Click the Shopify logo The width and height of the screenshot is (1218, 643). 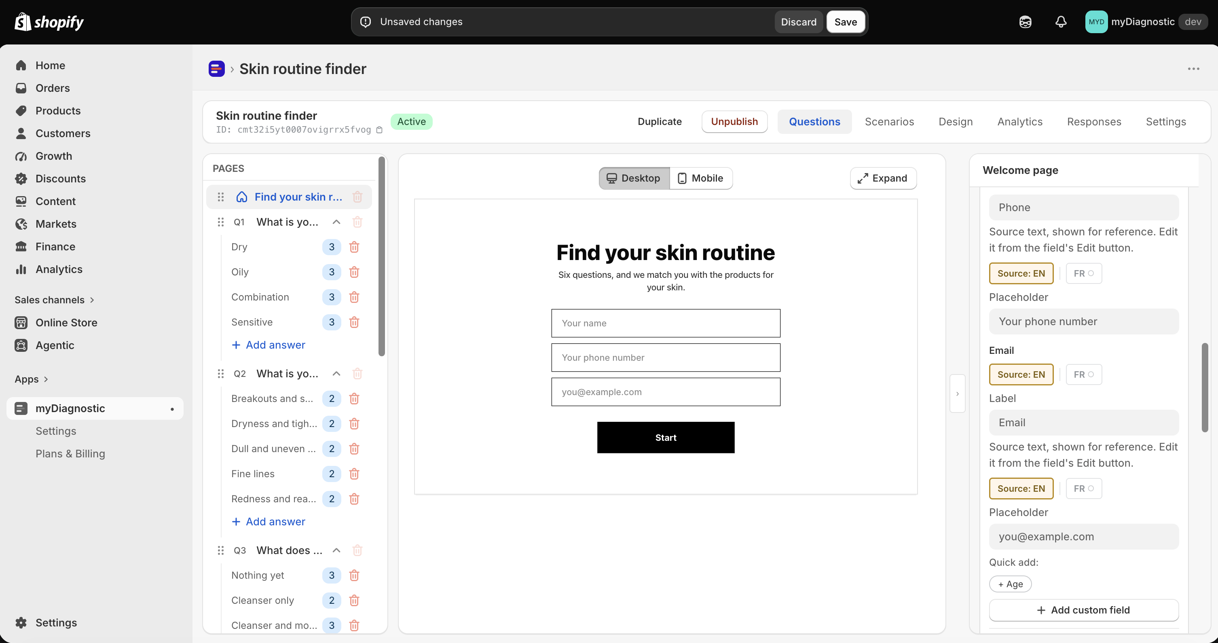(x=49, y=22)
